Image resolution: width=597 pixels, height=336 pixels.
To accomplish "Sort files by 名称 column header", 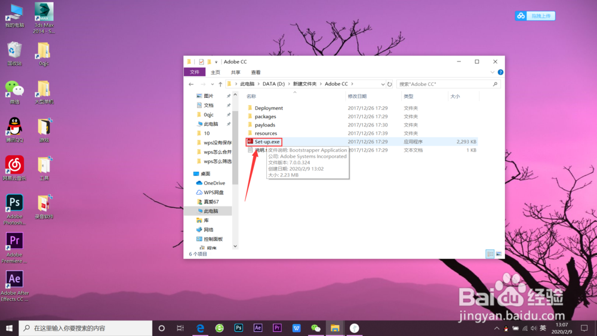I will point(251,96).
